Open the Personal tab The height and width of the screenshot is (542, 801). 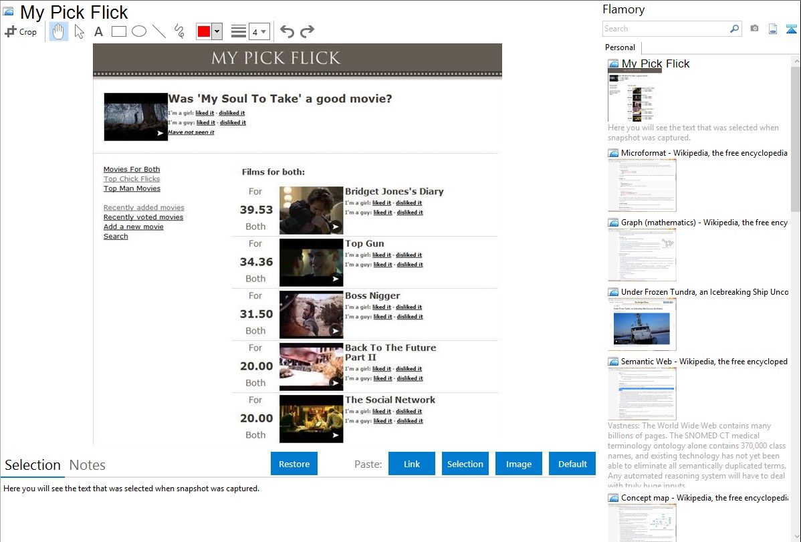[620, 47]
